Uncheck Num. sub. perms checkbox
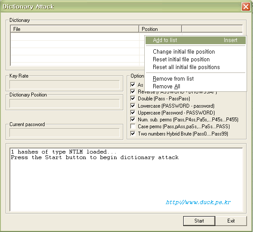The width and height of the screenshot is (253, 232). pos(133,120)
